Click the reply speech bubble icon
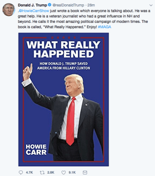Image resolution: width=155 pixels, height=176 pixels. coord(21,173)
